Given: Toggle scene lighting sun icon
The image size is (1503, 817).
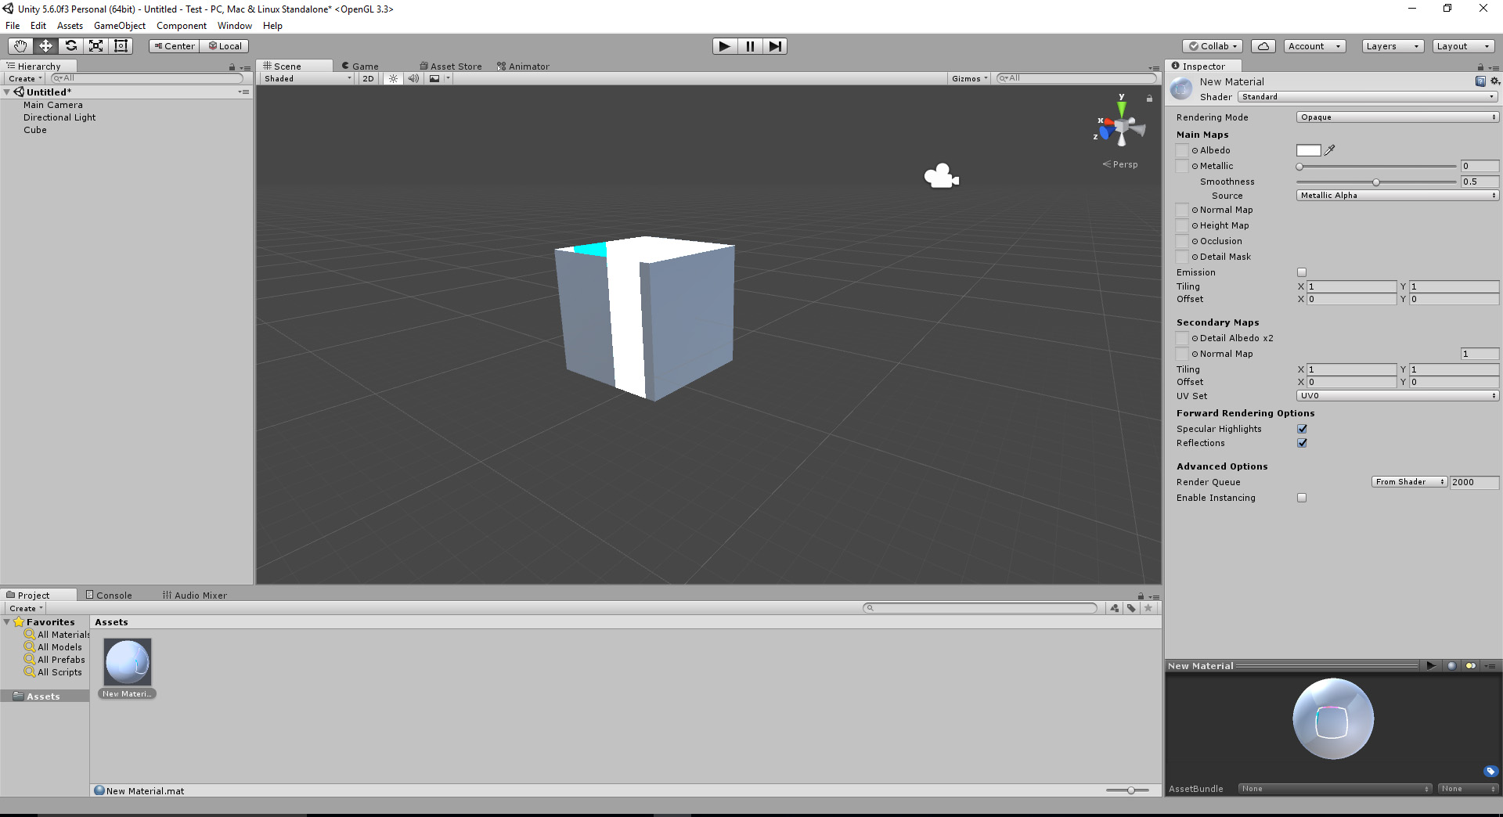Looking at the screenshot, I should (x=393, y=78).
